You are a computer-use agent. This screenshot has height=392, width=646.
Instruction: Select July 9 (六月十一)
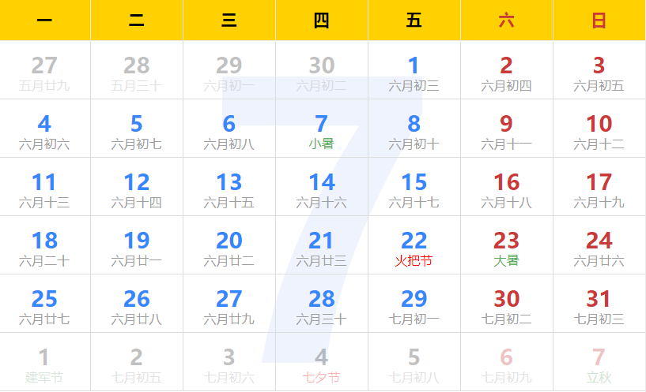(507, 129)
